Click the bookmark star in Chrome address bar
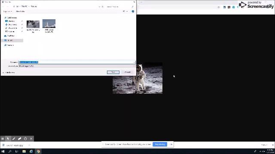The width and height of the screenshot is (275, 154). tap(219, 7)
